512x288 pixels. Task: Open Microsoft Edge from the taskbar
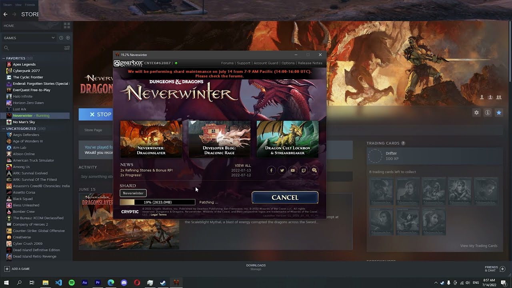[111, 282]
